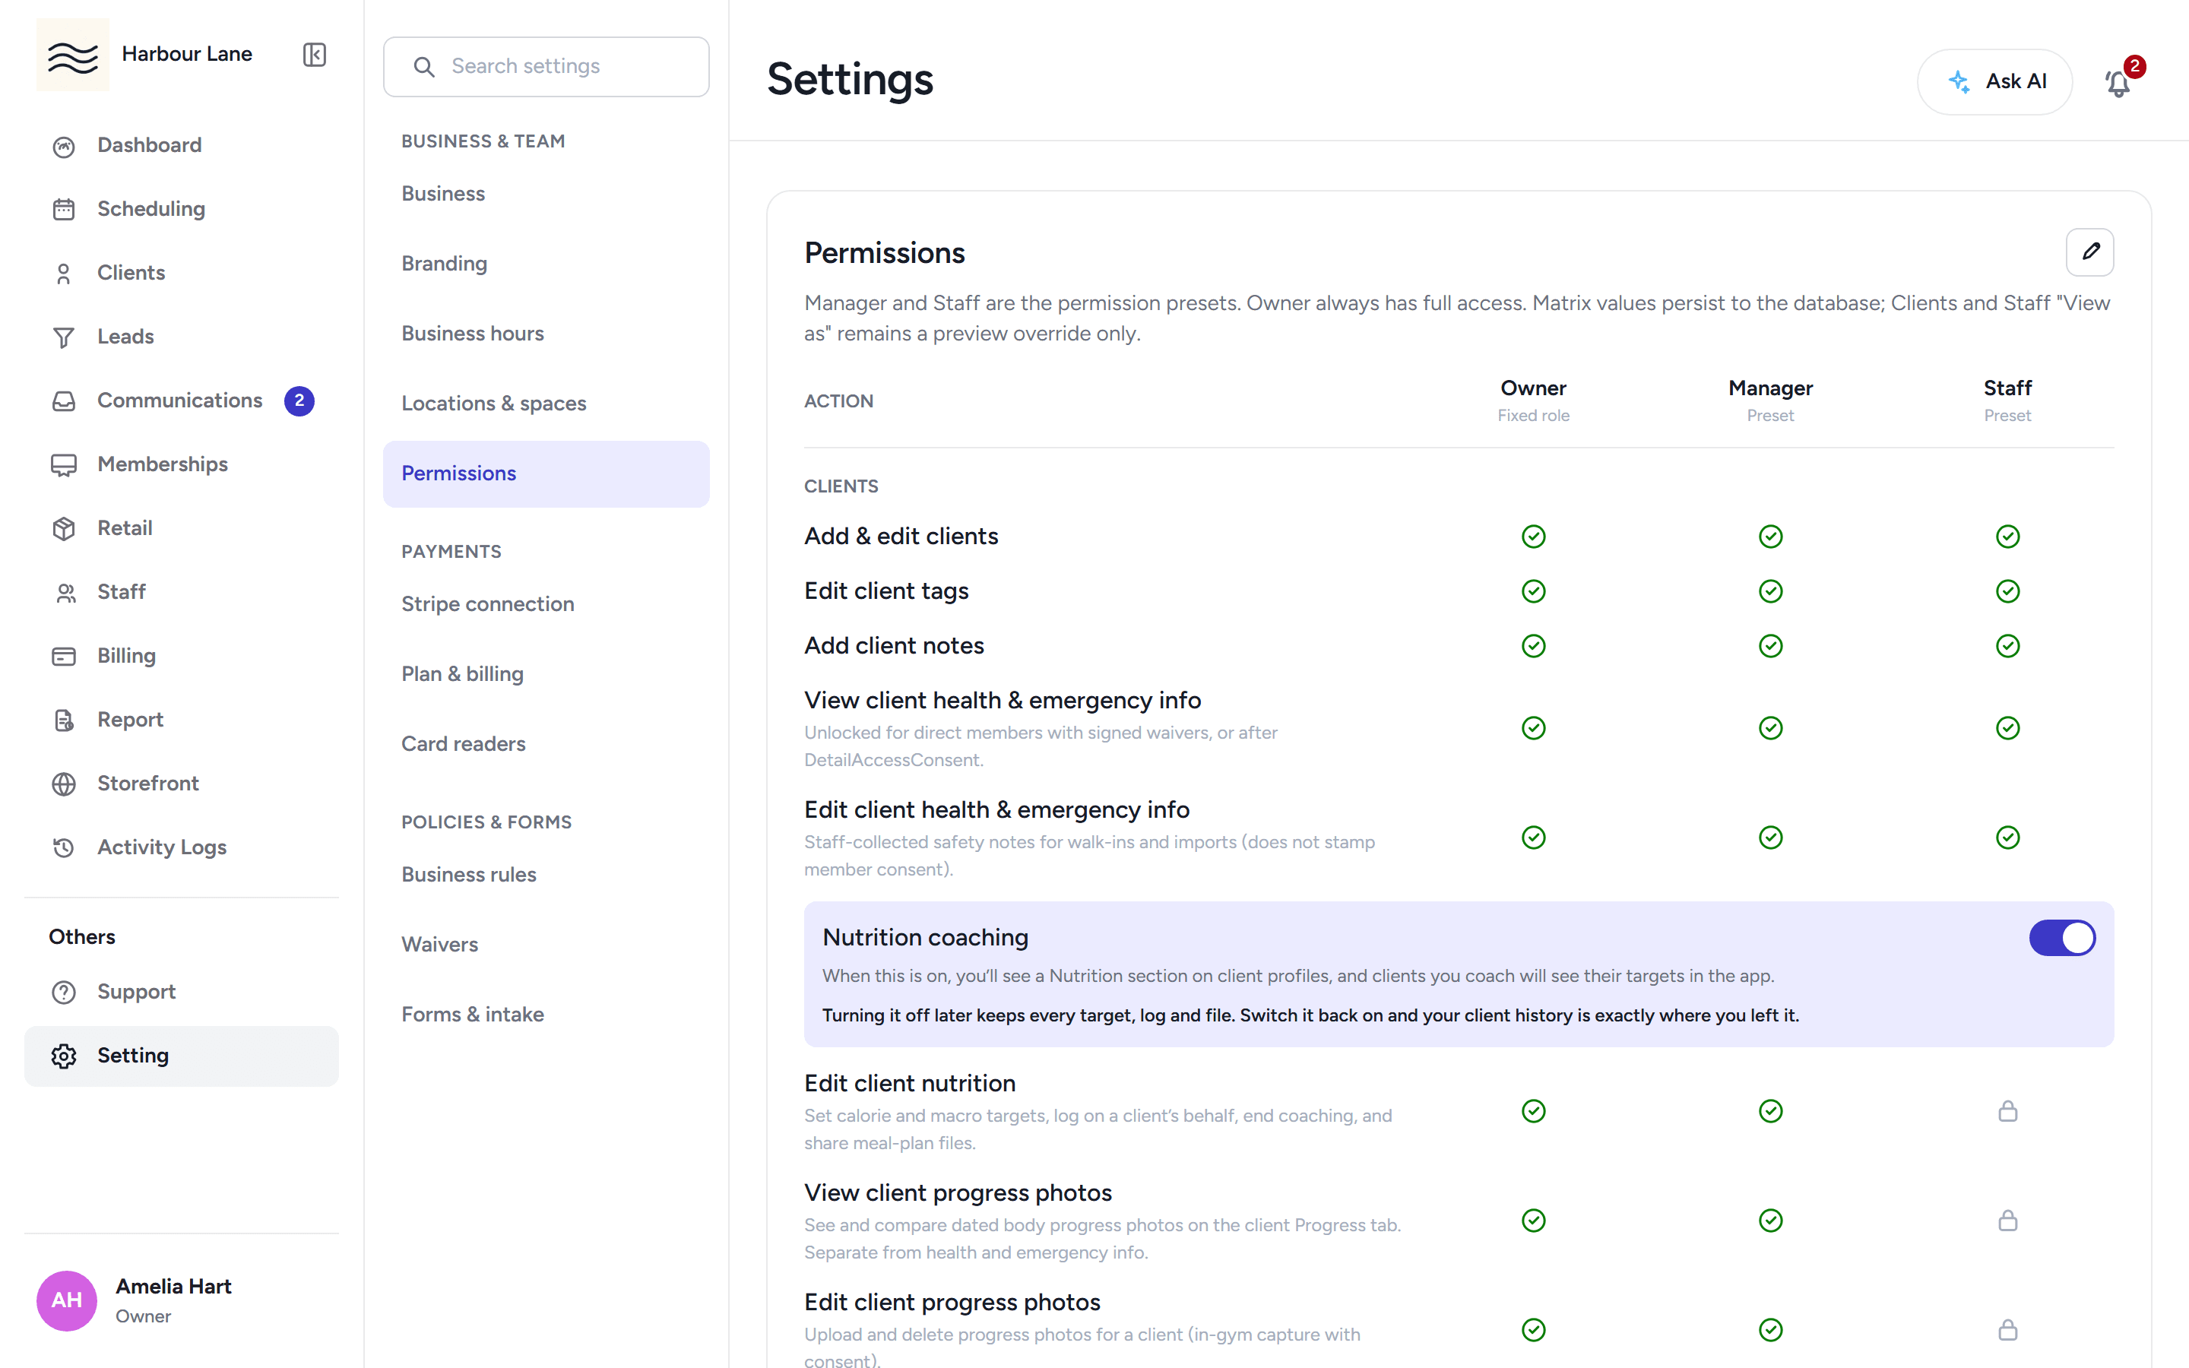The width and height of the screenshot is (2189, 1368).
Task: Click the Ask AI button
Action: click(x=1994, y=81)
